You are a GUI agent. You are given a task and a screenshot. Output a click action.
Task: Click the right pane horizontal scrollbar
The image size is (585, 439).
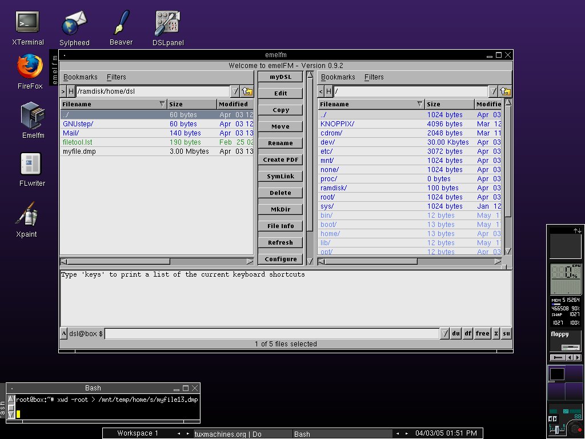[410, 261]
